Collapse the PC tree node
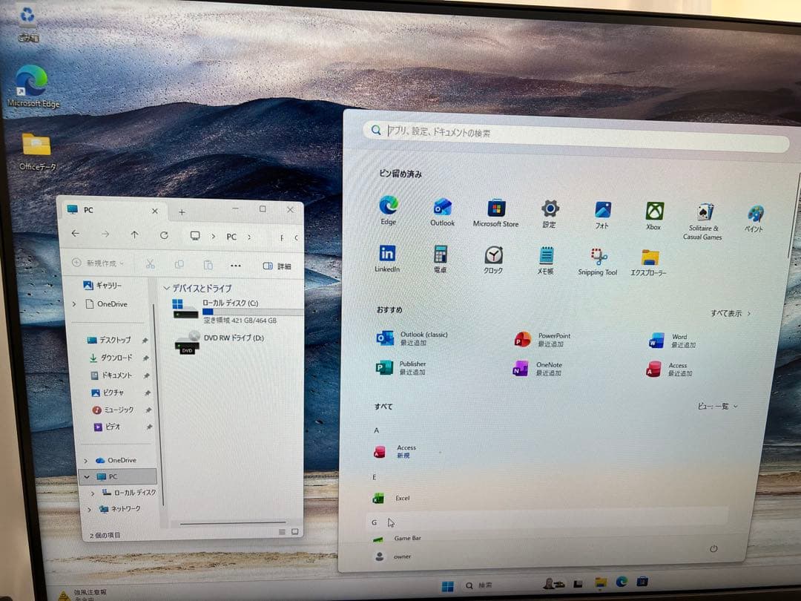The image size is (801, 601). click(87, 477)
